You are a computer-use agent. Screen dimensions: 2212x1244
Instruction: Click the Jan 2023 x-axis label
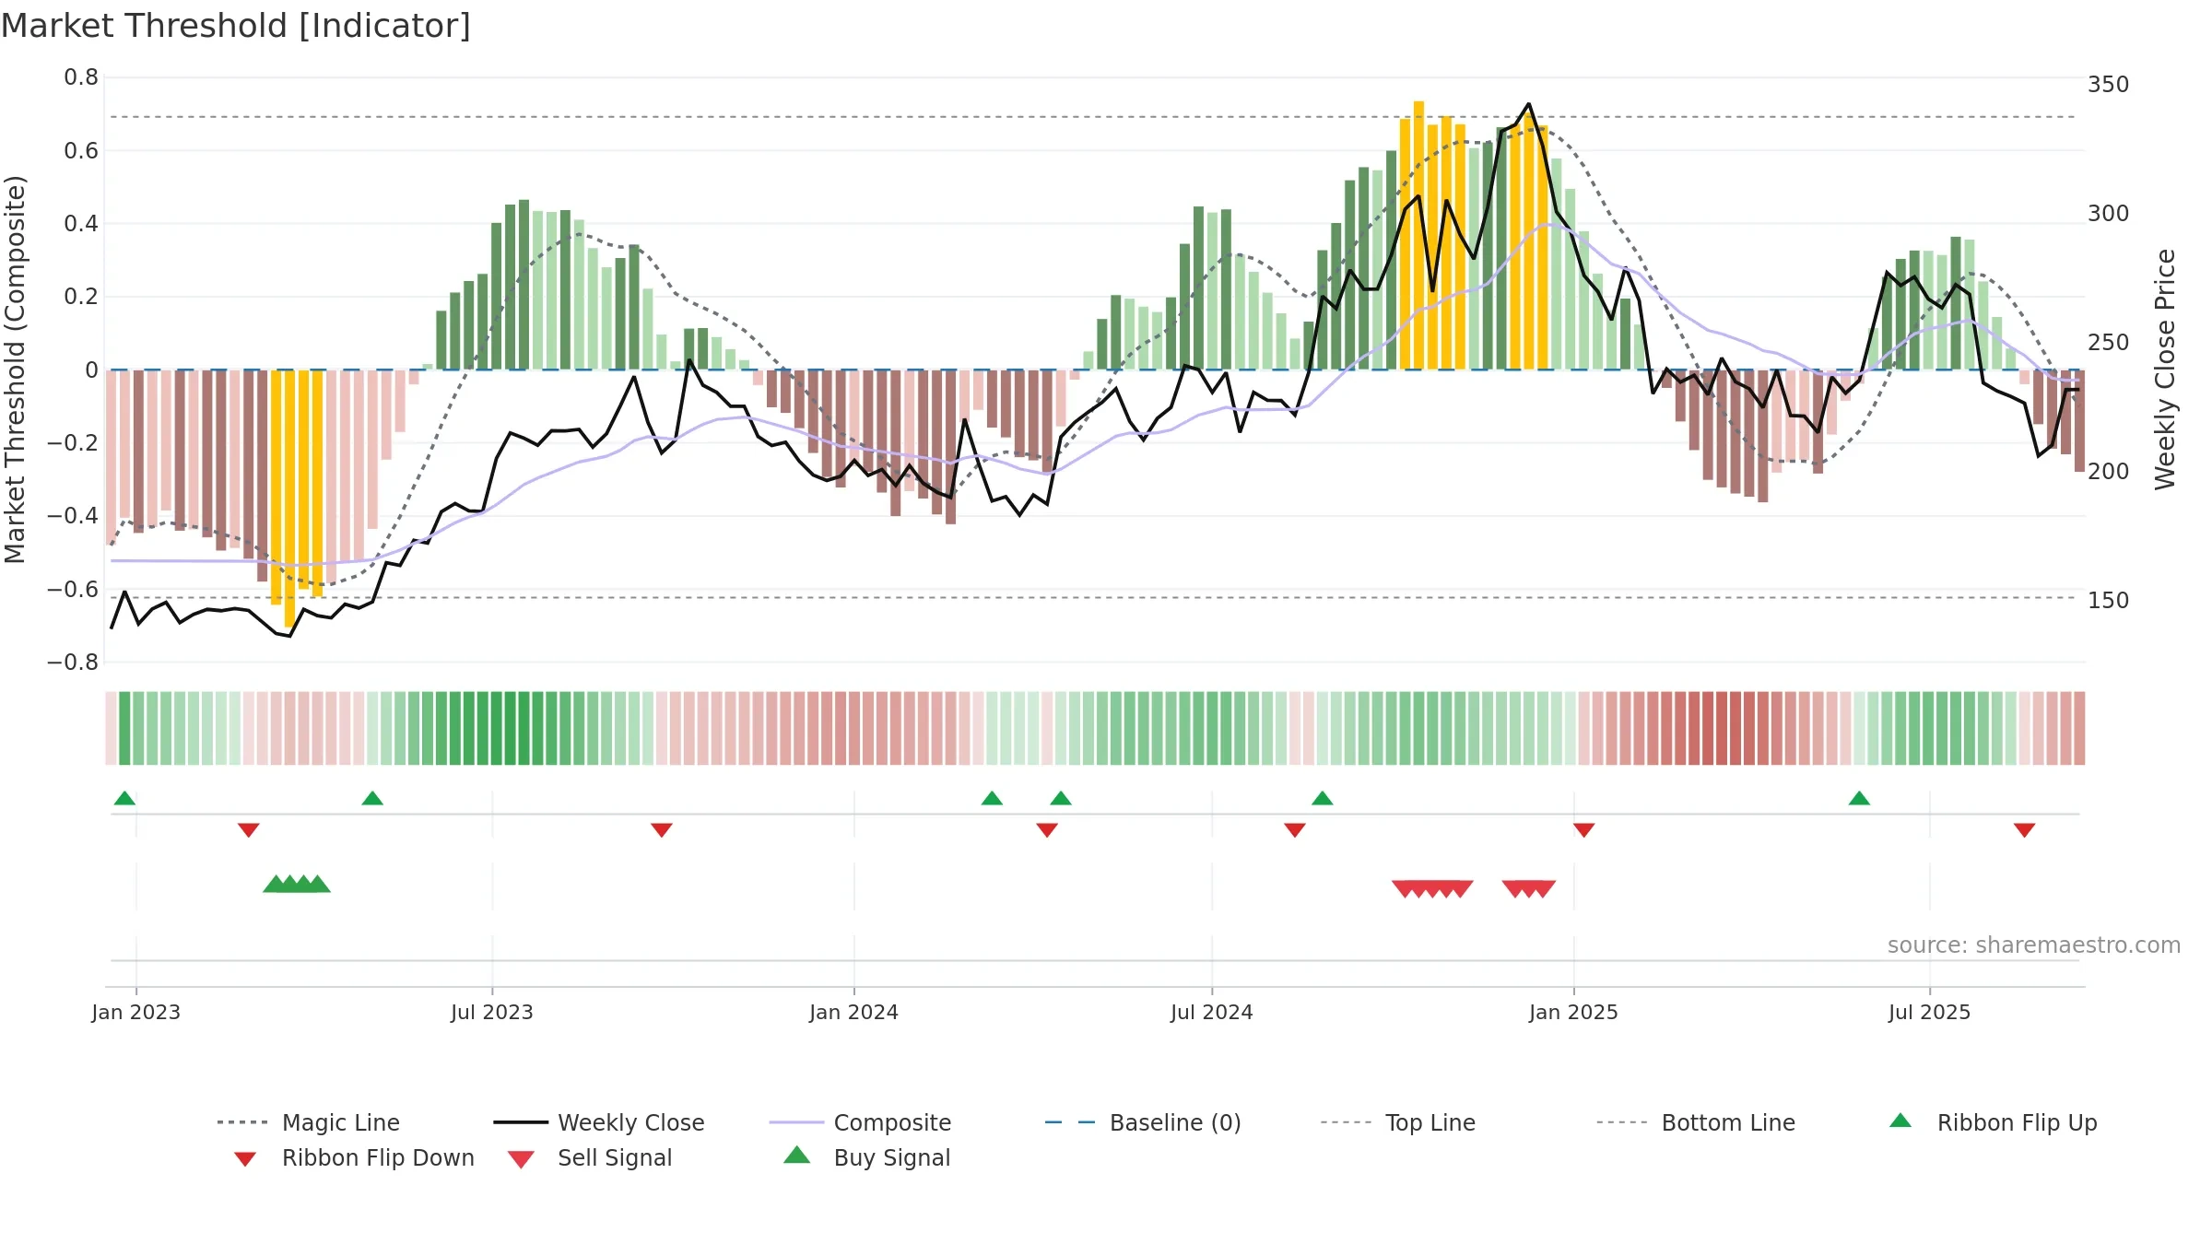click(x=136, y=1012)
